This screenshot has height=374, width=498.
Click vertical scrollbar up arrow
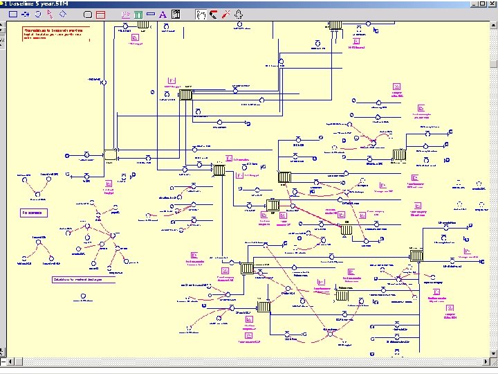tap(494, 25)
